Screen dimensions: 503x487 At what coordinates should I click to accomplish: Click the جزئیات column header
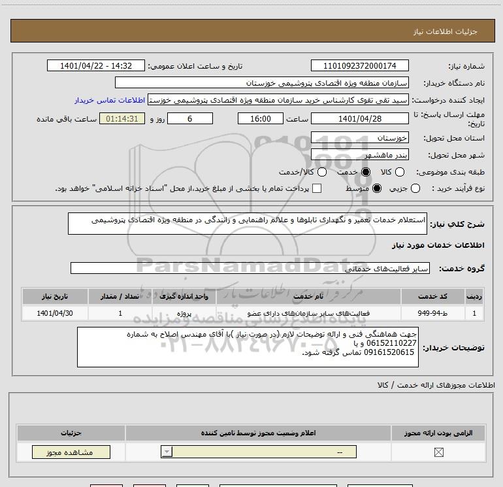[71, 433]
